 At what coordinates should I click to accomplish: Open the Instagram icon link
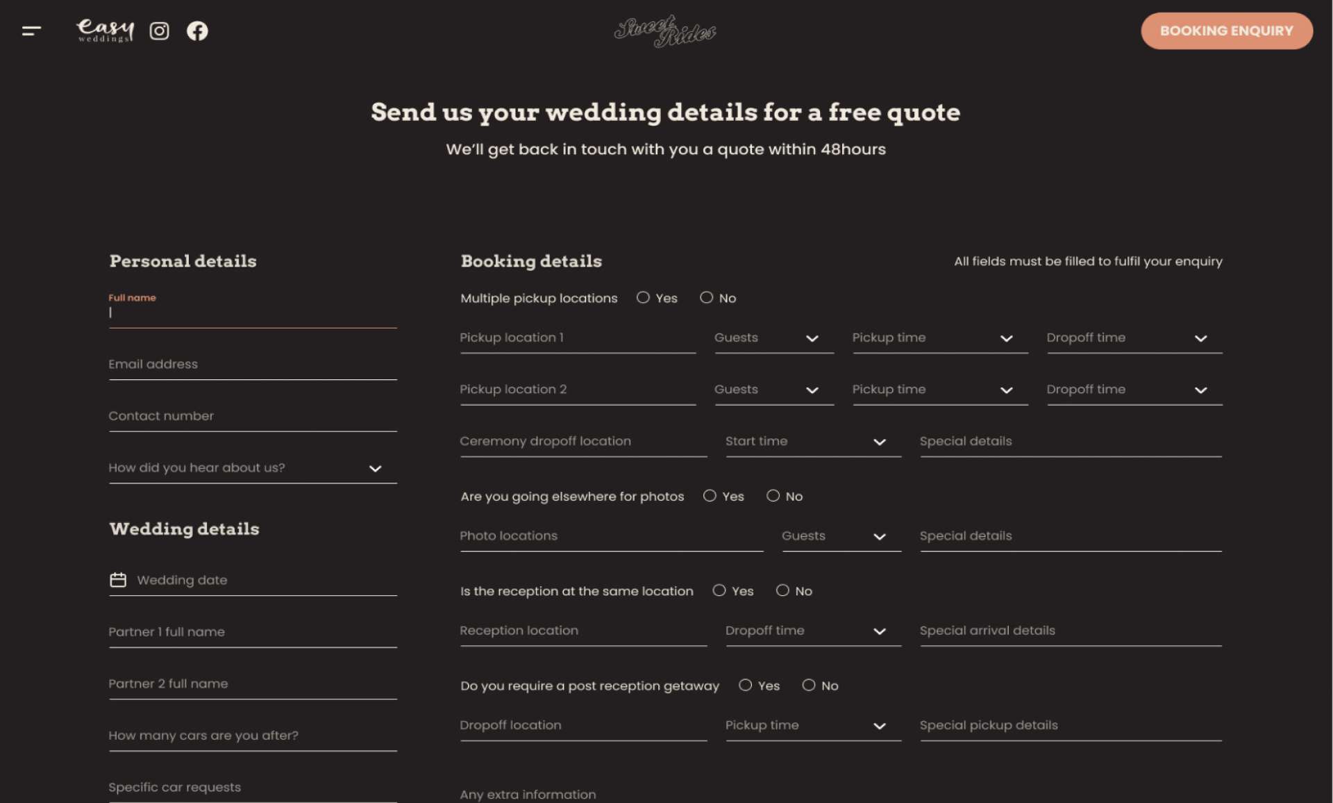(x=159, y=31)
